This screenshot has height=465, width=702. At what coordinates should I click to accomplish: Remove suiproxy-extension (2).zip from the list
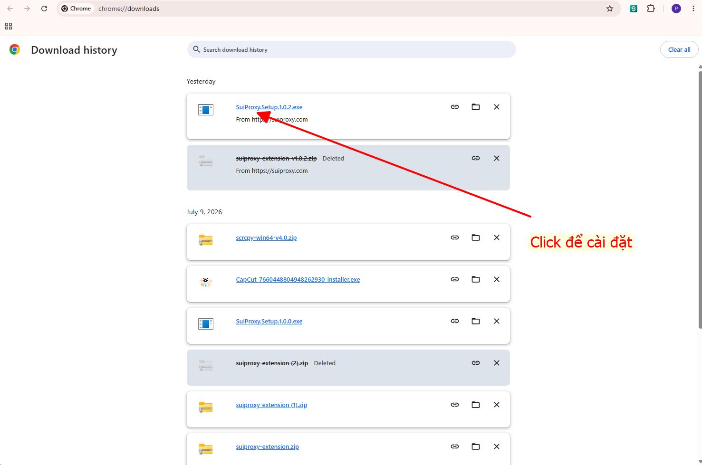(x=497, y=363)
